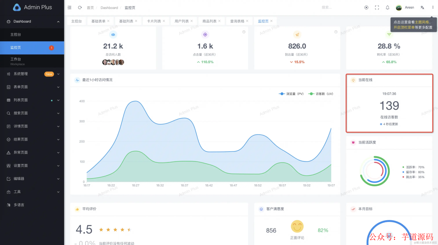Click the online visitor count 139
Viewport: 438px width, 245px height.
point(389,106)
